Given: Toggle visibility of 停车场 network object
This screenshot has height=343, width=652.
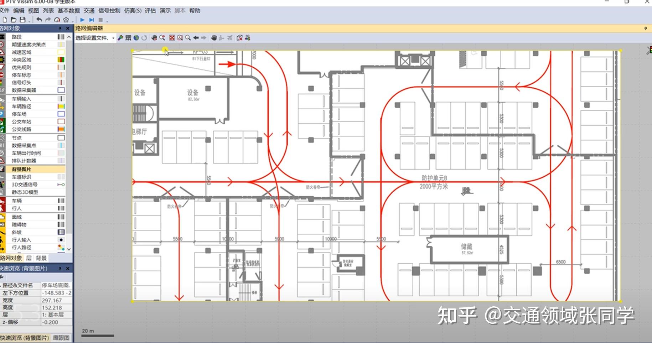Looking at the screenshot, I should point(62,114).
